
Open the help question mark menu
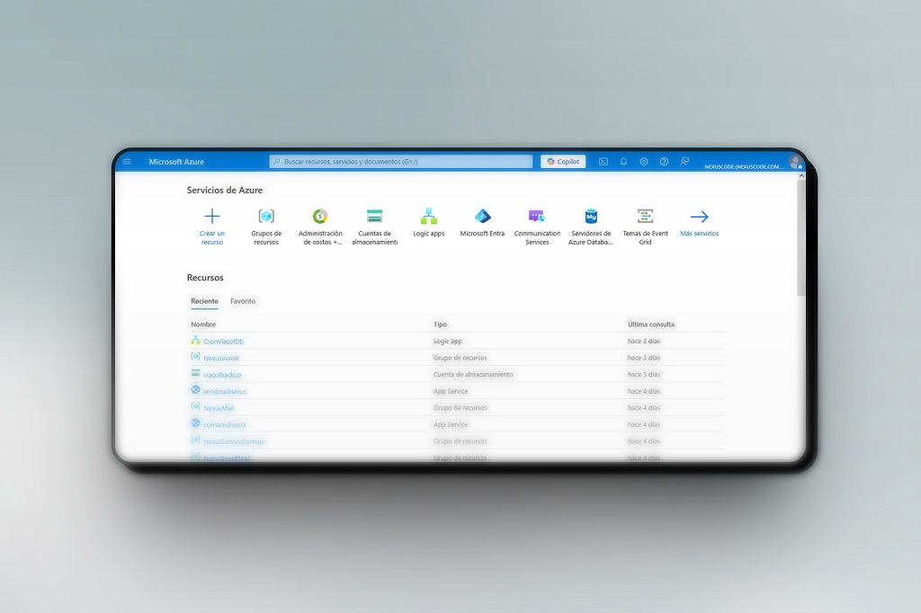664,162
